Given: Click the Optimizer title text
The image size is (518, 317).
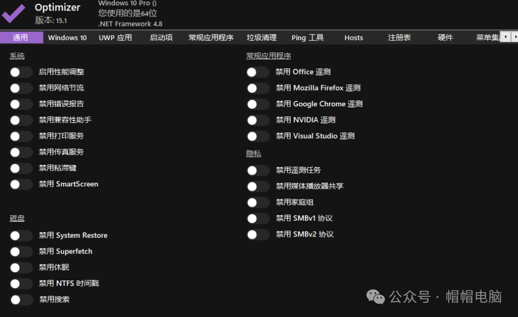Looking at the screenshot, I should [58, 7].
